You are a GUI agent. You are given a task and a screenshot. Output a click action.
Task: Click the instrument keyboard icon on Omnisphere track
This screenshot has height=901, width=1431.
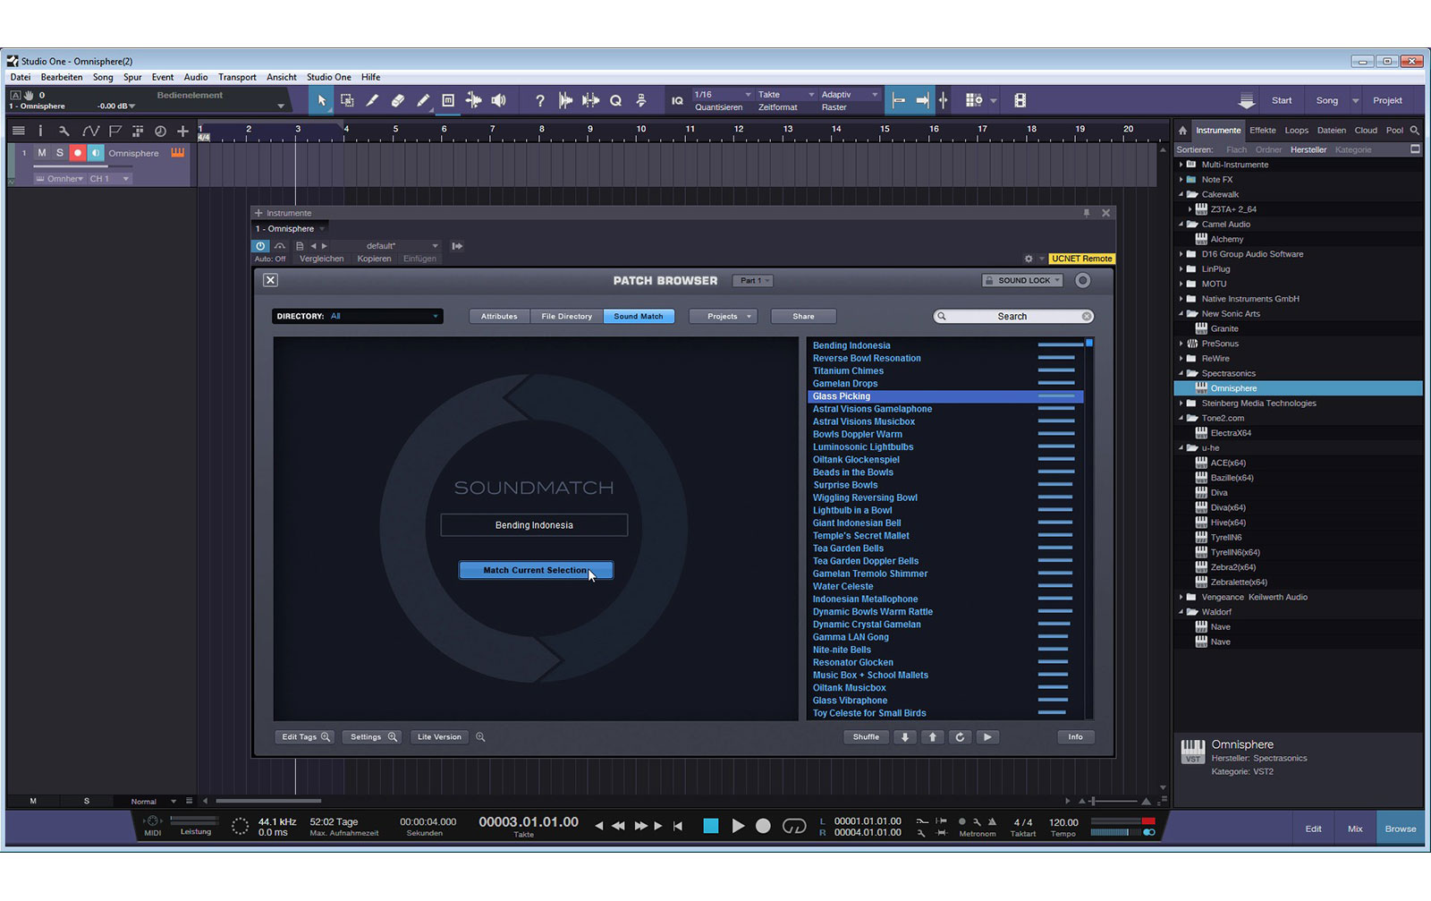(178, 152)
